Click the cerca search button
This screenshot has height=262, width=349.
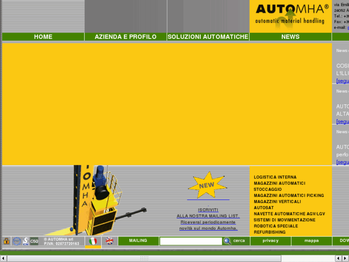click(x=239, y=241)
